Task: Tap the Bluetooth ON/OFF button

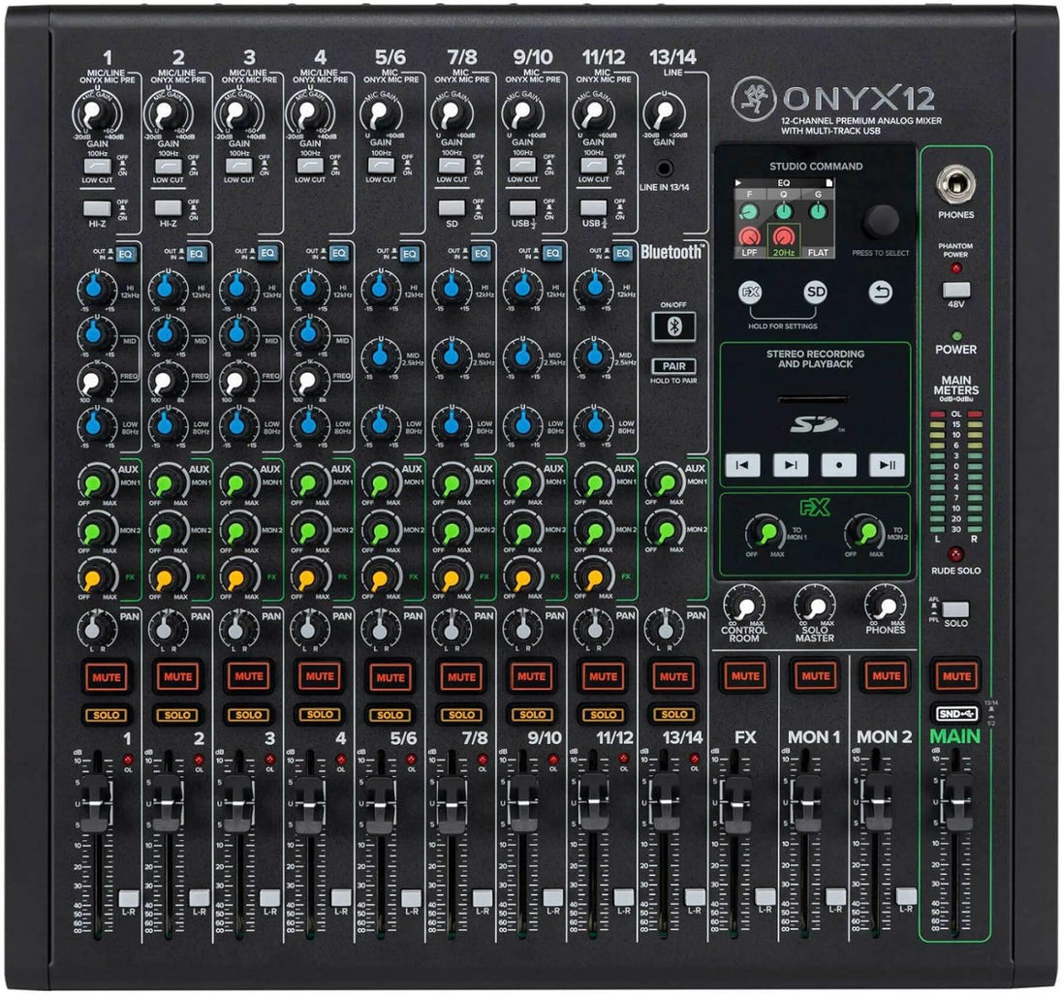Action: 673,326
